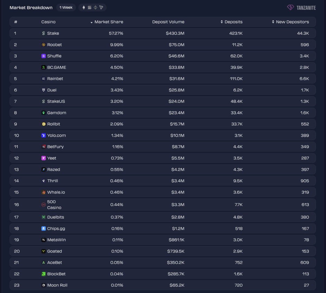Viewport: 326px width, 293px height.
Task: Open the Gamdom casino name link
Action: click(57, 113)
